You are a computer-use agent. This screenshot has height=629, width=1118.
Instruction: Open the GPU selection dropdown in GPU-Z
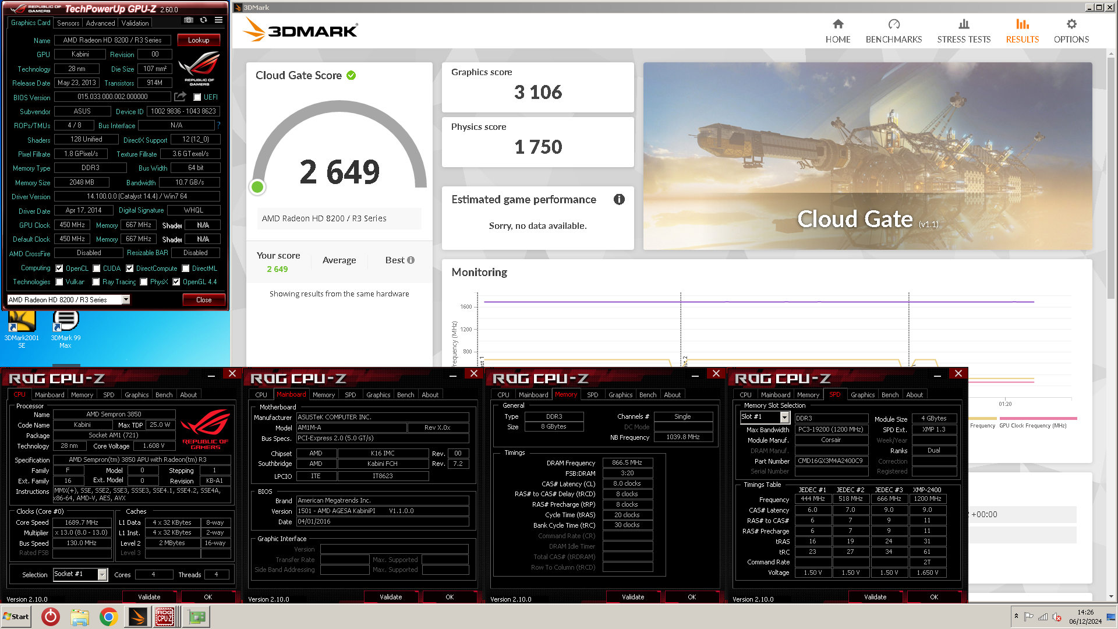click(126, 299)
